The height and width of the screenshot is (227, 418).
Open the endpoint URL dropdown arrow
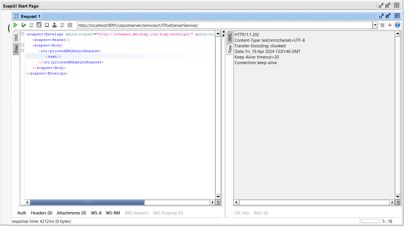(x=375, y=25)
